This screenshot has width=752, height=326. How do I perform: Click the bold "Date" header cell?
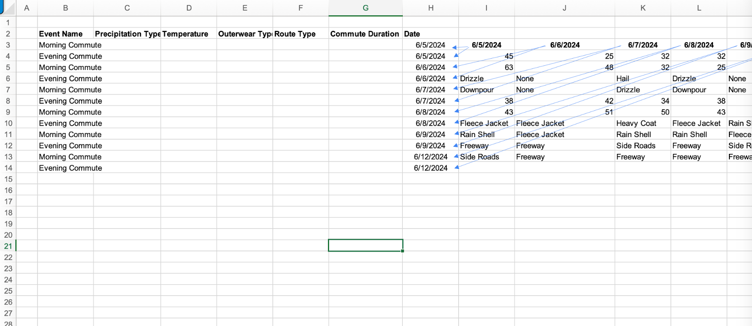pyautogui.click(x=430, y=34)
